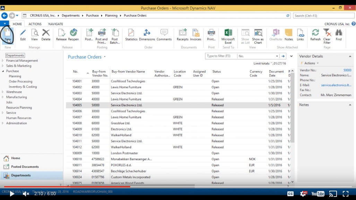Collapse the Vendor Details pane
This screenshot has width=356, height=200.
click(350, 56)
